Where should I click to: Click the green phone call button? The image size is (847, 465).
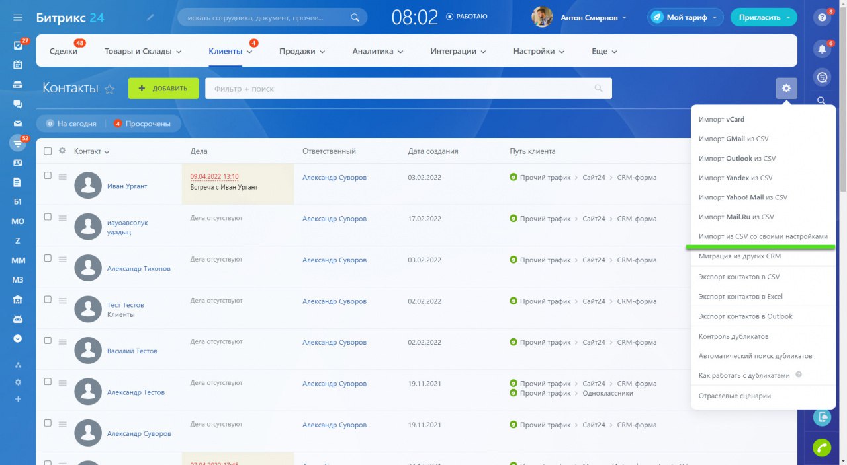[x=822, y=448]
